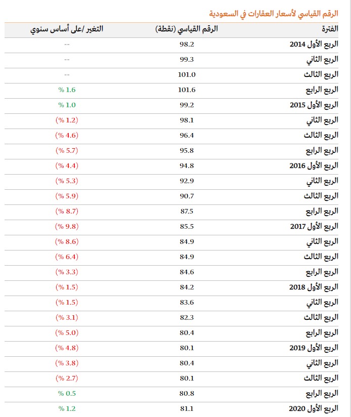Click the التغير /على أساس سنوي header
The height and width of the screenshot is (417, 351).
pyautogui.click(x=66, y=29)
